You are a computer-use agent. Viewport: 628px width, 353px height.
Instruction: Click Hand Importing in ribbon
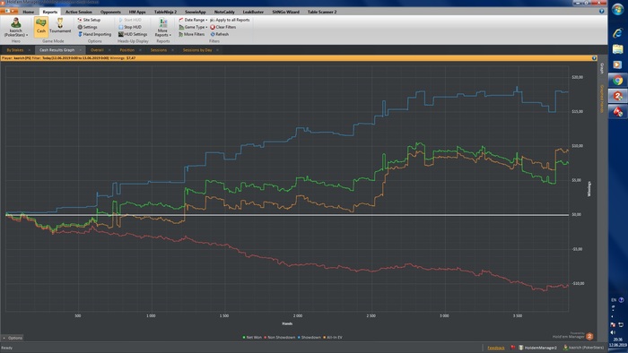[94, 34]
